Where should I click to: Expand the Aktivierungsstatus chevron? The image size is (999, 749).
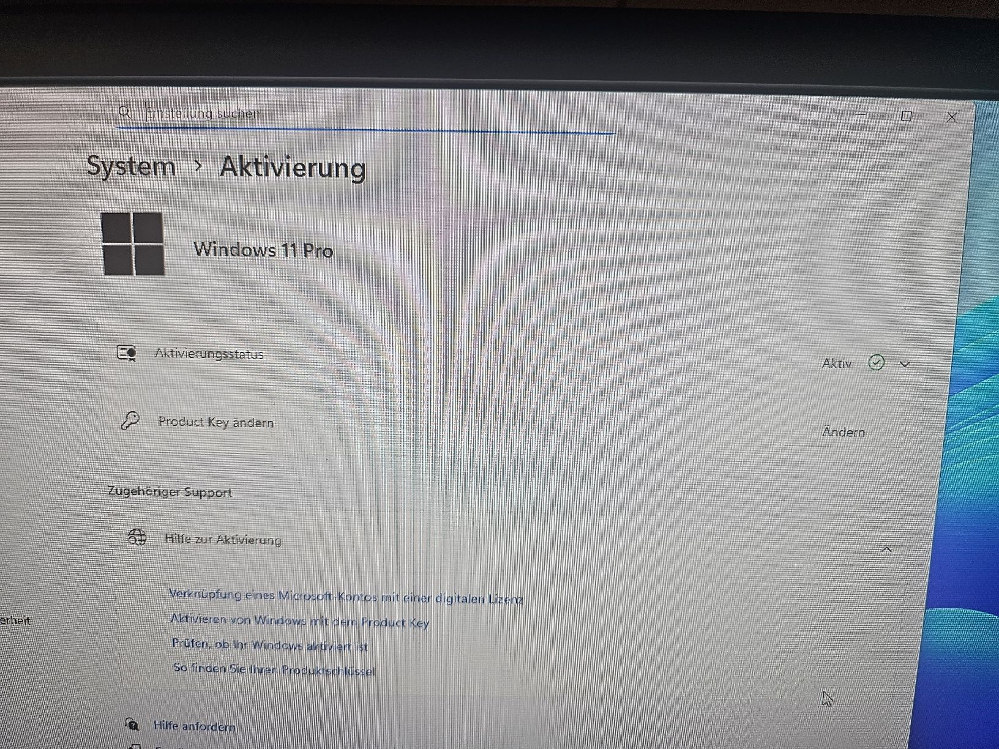click(x=905, y=364)
